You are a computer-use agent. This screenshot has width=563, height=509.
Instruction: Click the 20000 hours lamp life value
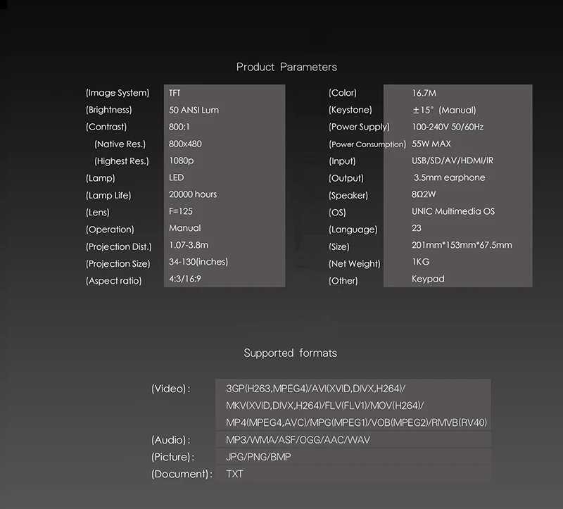click(193, 194)
